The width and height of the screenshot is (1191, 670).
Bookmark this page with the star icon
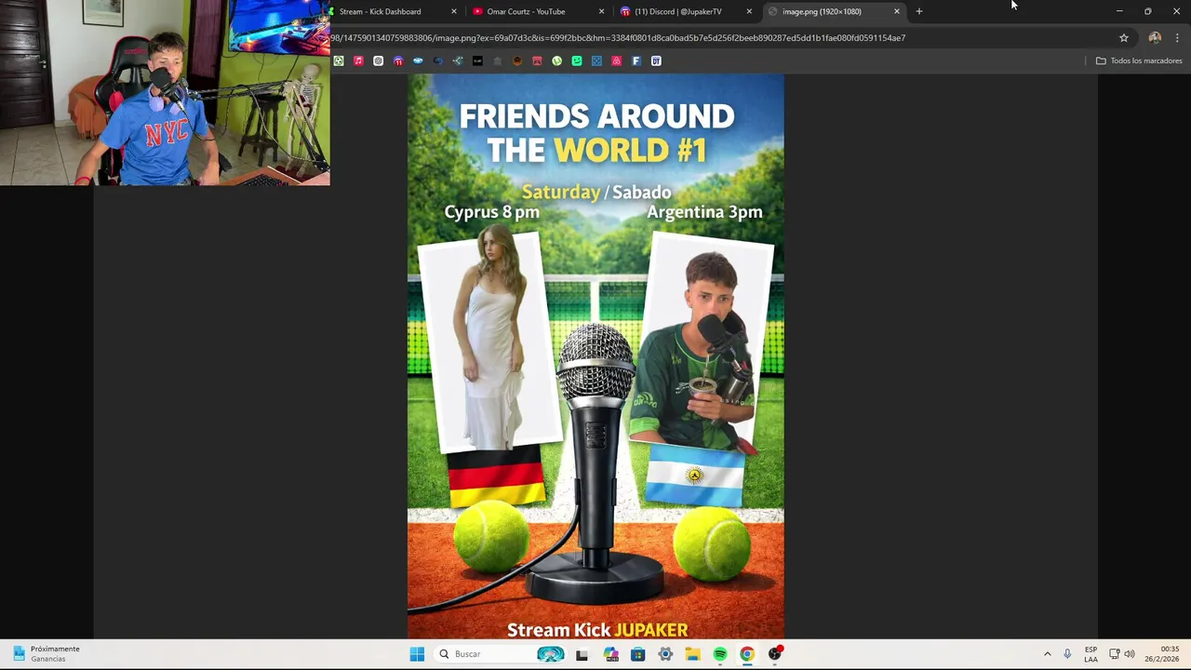(1124, 38)
